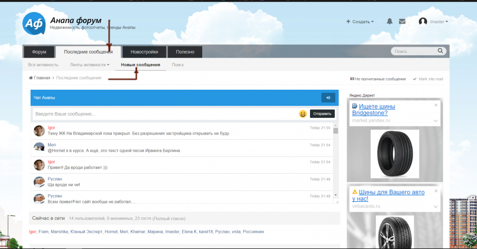
Task: Close the Bridgestone tire ad
Action: 436,105
